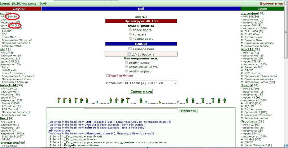
Task: Click 'Титановые щитки [RC]' enemy item
Action: pos(259,82)
